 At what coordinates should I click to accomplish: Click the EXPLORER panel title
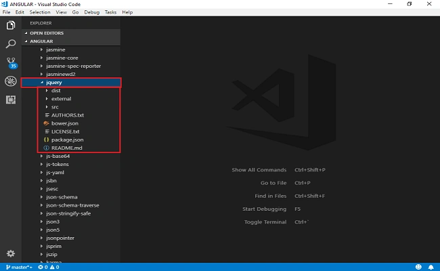tap(41, 23)
